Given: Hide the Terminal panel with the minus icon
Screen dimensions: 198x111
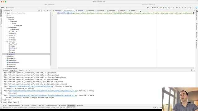Looking at the screenshot, I should pos(194,70).
